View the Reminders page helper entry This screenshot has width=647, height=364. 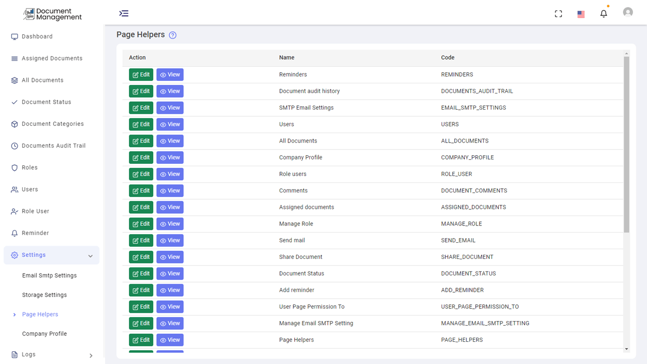coord(170,74)
